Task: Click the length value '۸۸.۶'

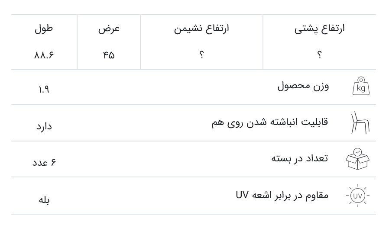Action: (x=45, y=55)
